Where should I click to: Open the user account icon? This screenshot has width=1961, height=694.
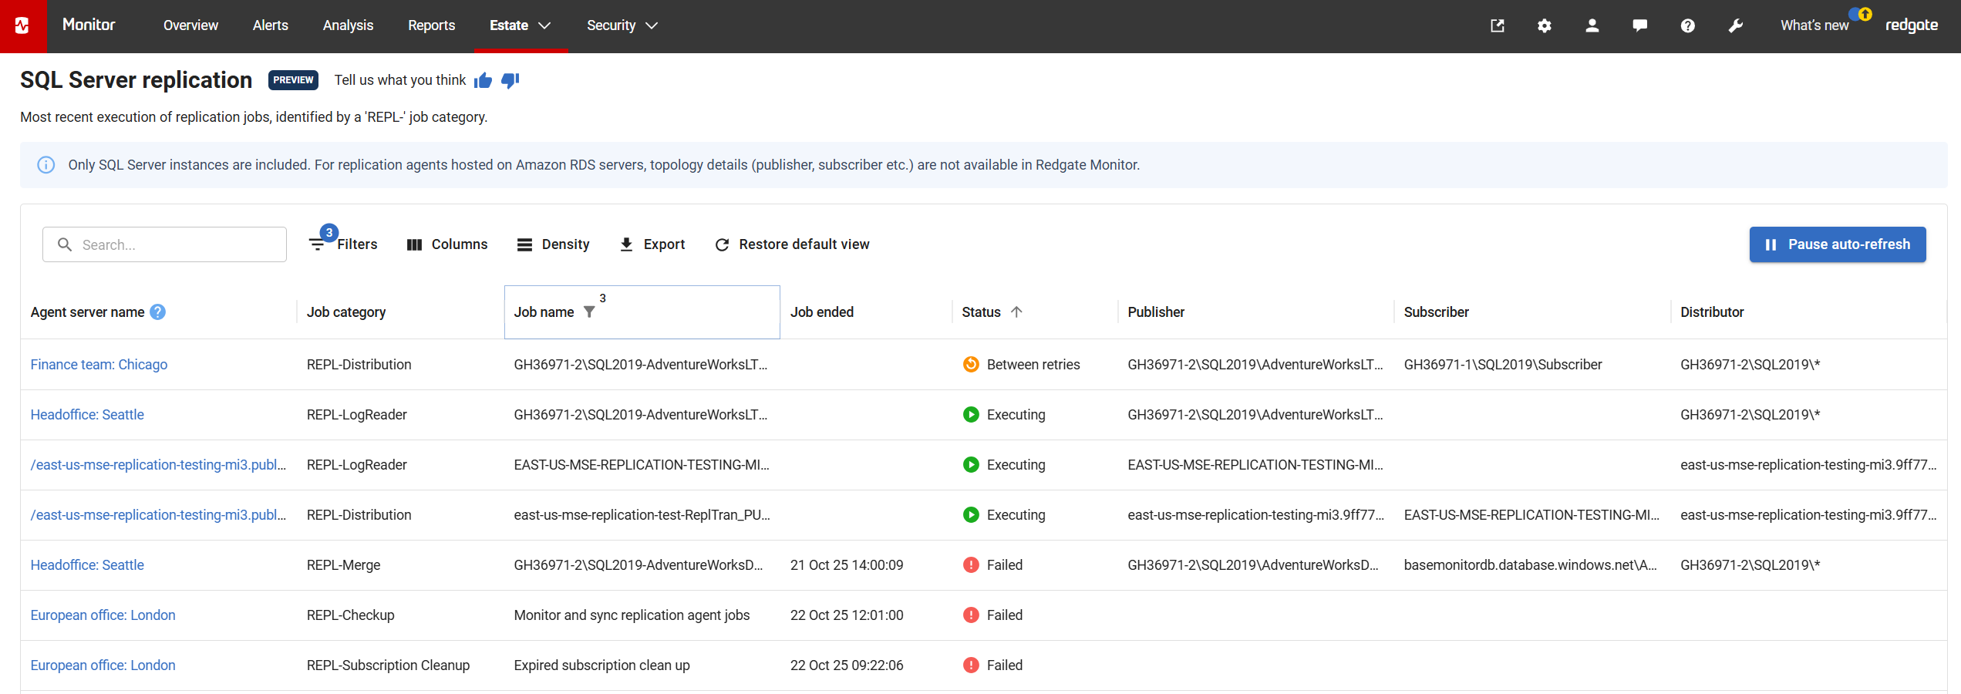[1592, 25]
